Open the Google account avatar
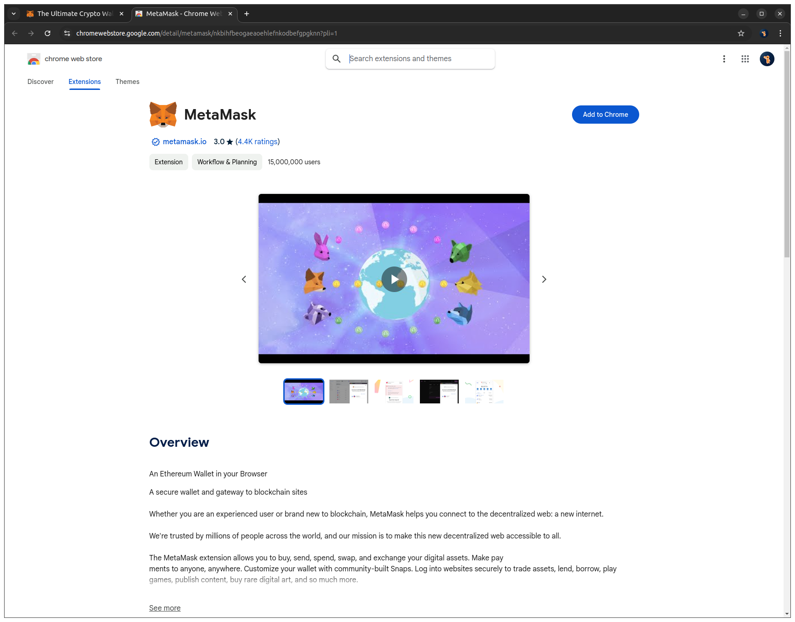 point(767,59)
